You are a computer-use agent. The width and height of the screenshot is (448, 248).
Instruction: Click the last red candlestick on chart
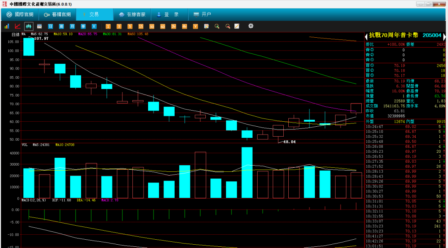[356, 108]
